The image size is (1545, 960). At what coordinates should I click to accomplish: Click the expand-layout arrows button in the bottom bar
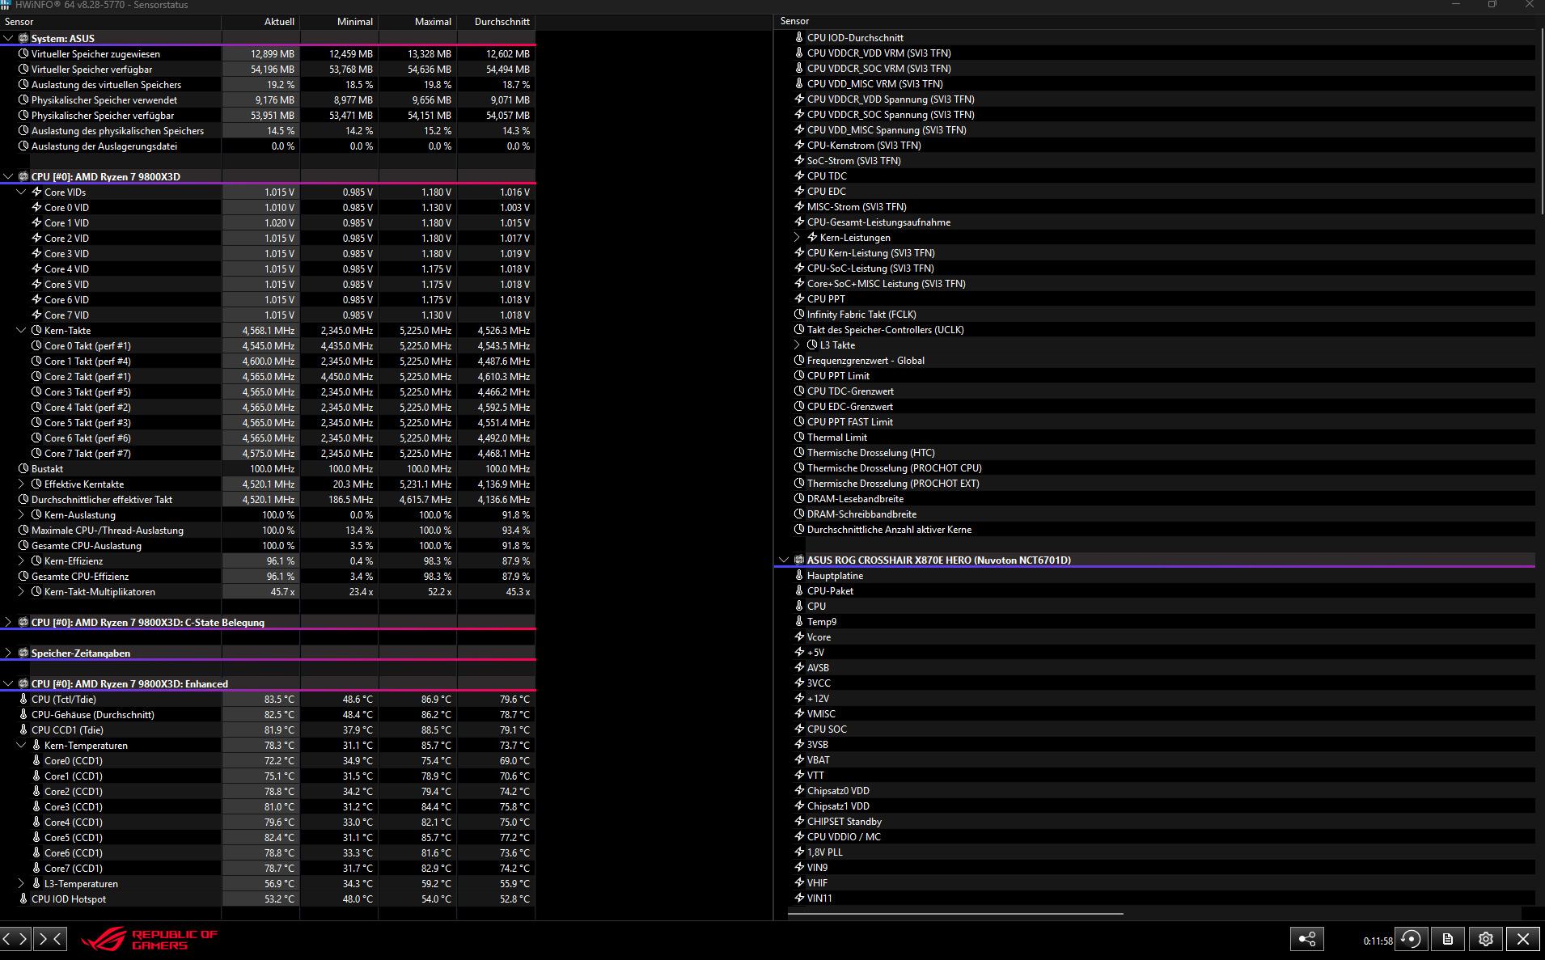pyautogui.click(x=15, y=938)
